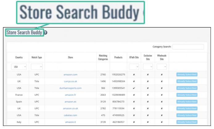
Task: Sort by the Exclusive Site column header
Action: [x=148, y=57]
